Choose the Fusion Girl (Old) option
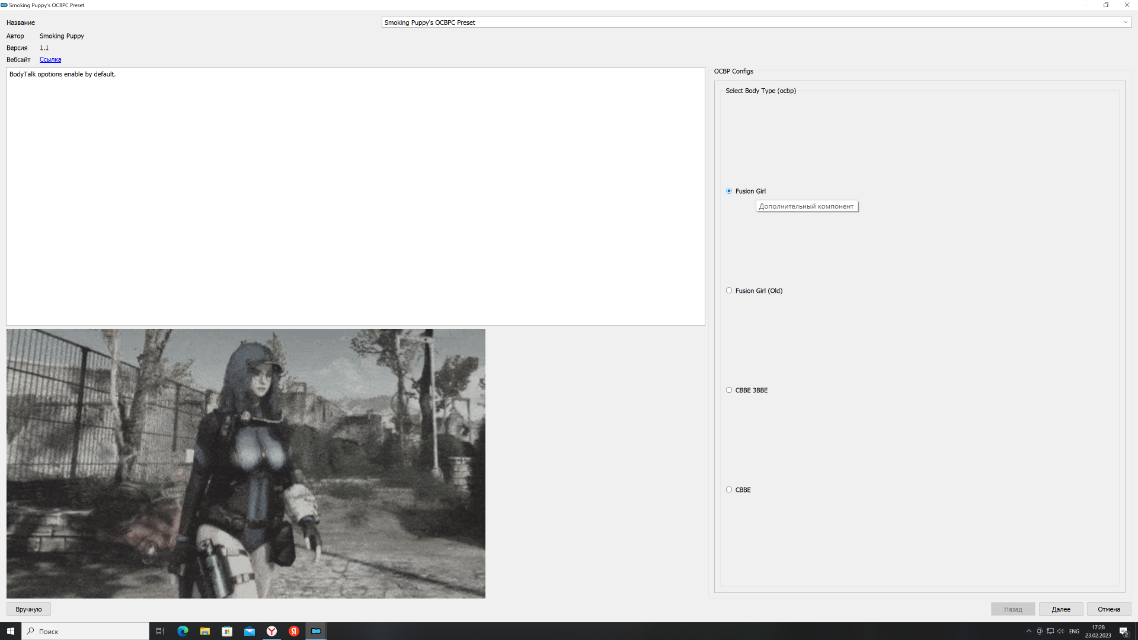This screenshot has height=640, width=1138. coord(729,290)
